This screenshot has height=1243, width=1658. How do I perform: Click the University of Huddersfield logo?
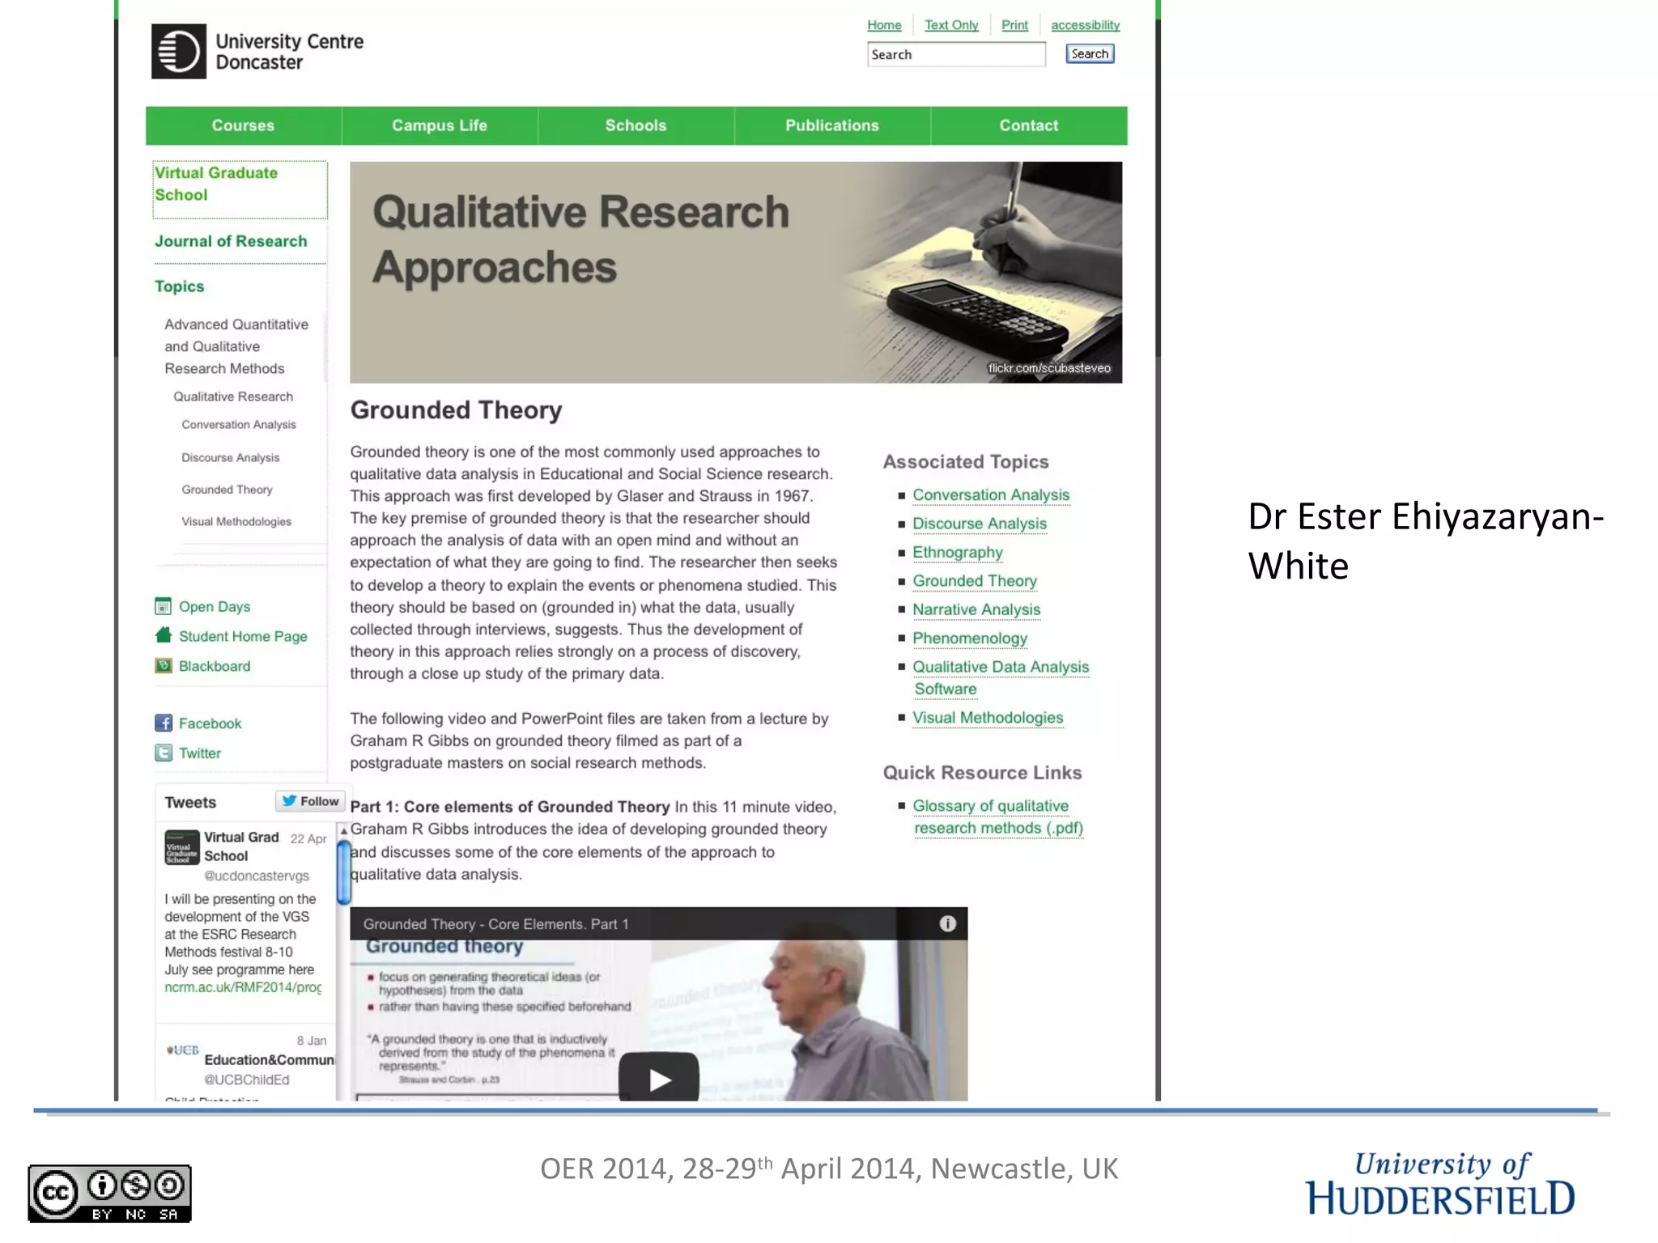click(x=1440, y=1184)
